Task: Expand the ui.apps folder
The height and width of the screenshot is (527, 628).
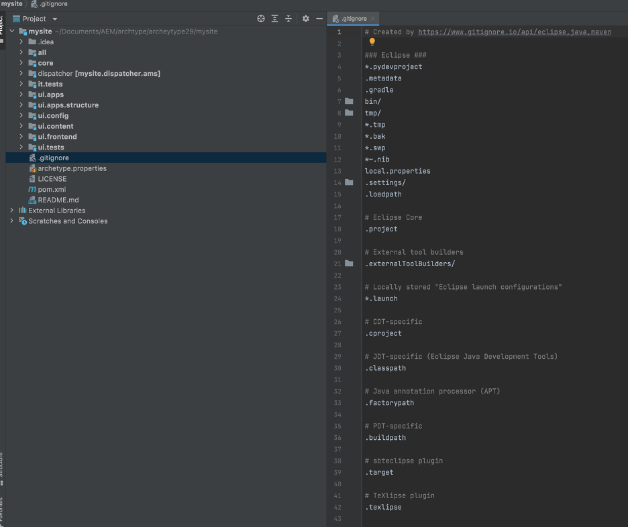Action: (21, 95)
